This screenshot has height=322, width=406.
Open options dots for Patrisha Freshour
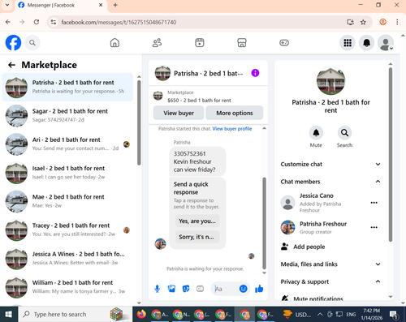click(374, 227)
